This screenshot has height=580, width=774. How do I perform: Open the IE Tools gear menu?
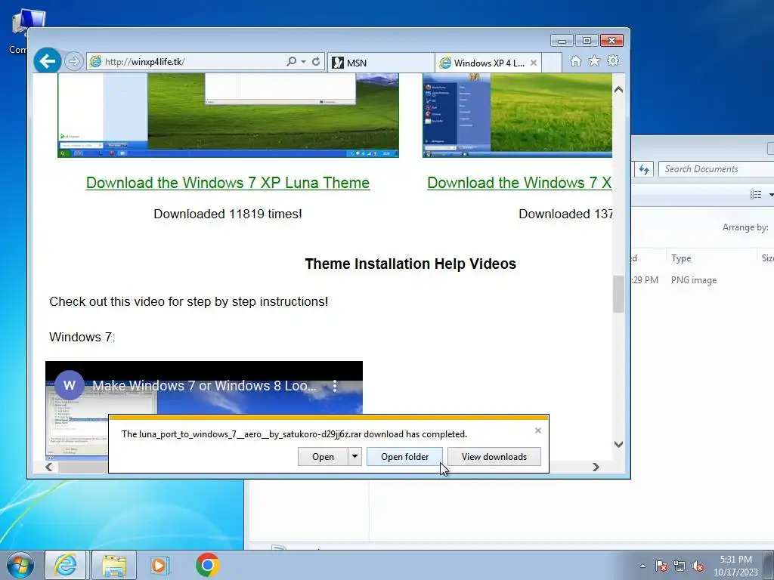(613, 60)
